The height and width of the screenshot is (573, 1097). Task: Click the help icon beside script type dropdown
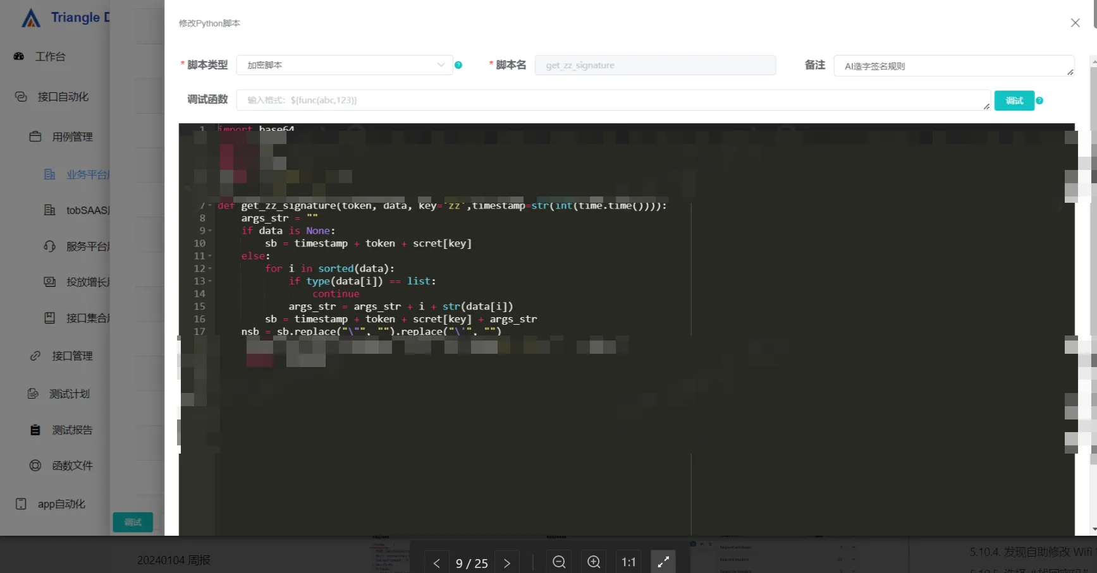click(458, 65)
